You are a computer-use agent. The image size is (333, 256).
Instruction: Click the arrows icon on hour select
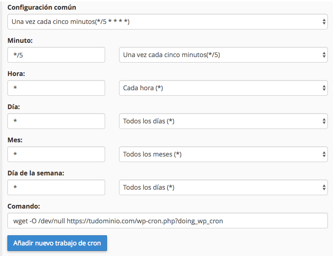324,88
